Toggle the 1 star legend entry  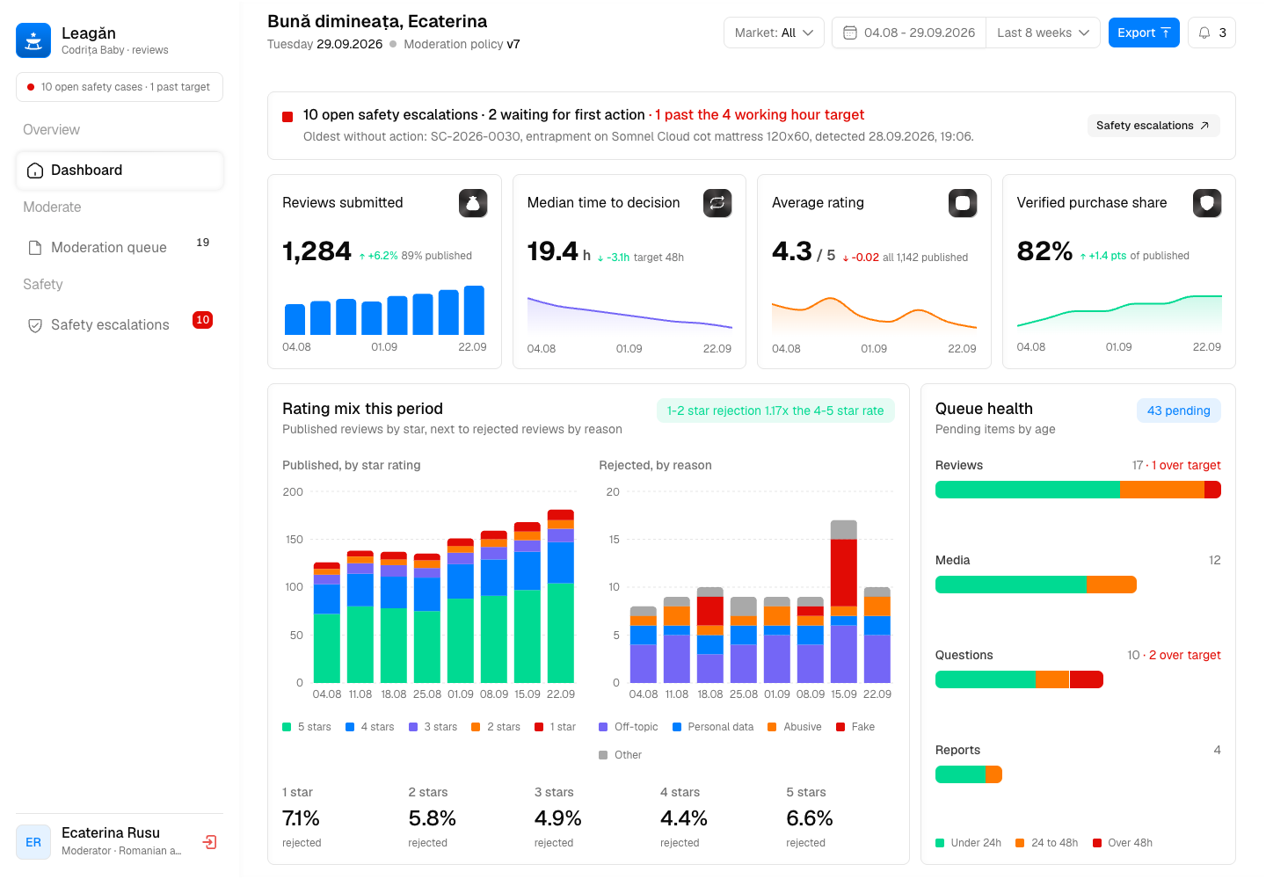[556, 727]
